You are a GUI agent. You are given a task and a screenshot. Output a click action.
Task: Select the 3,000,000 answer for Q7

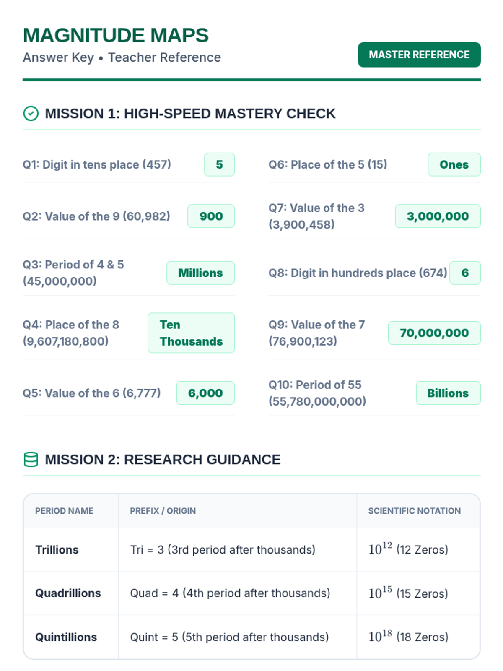tap(438, 216)
